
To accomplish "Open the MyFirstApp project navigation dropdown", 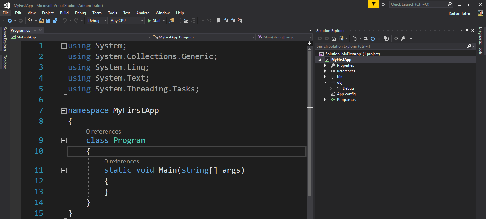I will tap(81, 37).
